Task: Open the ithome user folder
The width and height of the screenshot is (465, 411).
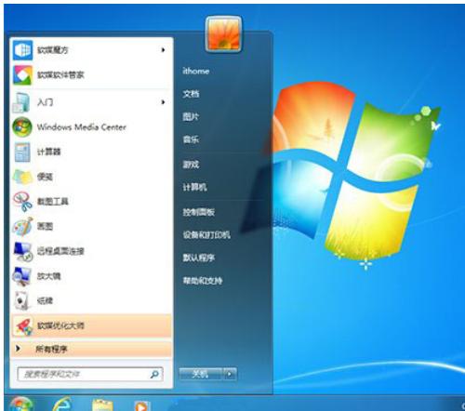Action: [196, 71]
